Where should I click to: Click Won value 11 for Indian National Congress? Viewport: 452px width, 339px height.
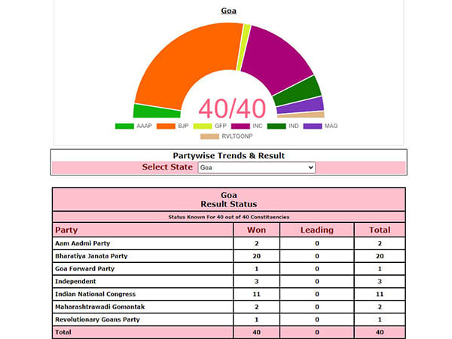click(257, 294)
